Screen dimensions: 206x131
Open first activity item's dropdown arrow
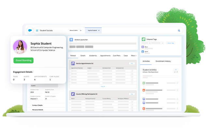pyautogui.click(x=177, y=83)
